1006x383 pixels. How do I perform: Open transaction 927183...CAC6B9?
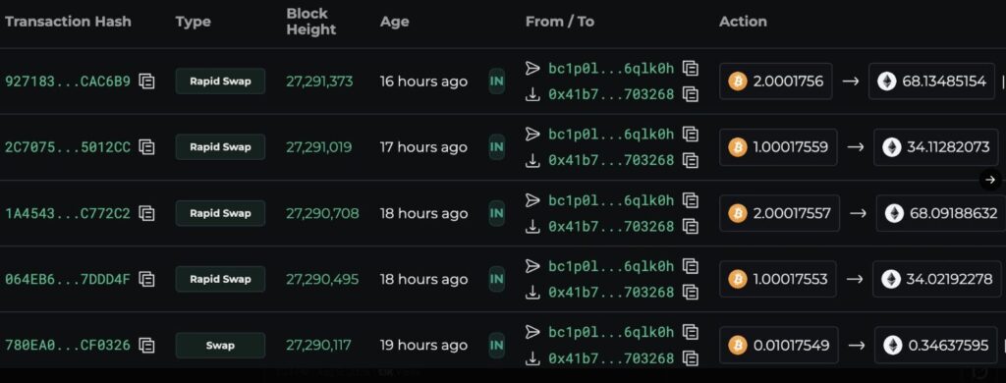68,82
